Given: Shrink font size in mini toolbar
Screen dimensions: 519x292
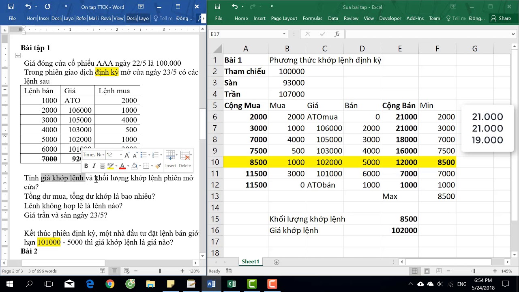Looking at the screenshot, I should (x=135, y=155).
